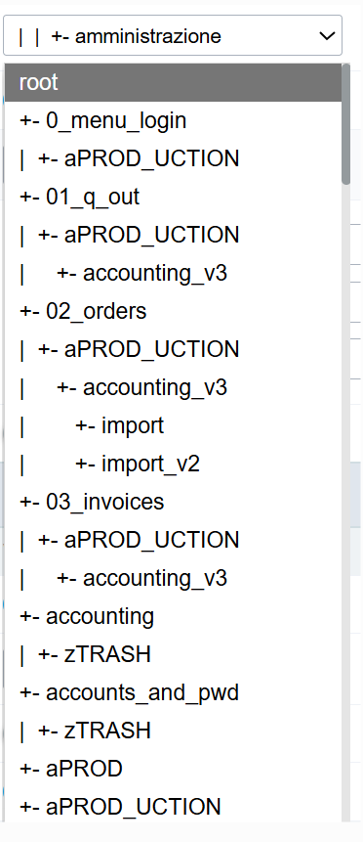Screen dimensions: 363x842
Task: Select the 01_q_out folder option
Action: (x=173, y=197)
